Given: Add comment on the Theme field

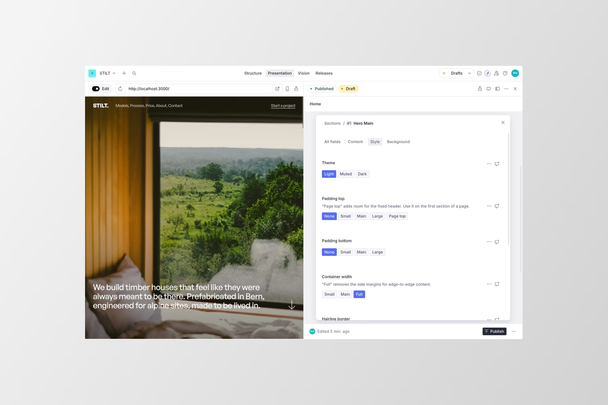Looking at the screenshot, I should tap(497, 164).
